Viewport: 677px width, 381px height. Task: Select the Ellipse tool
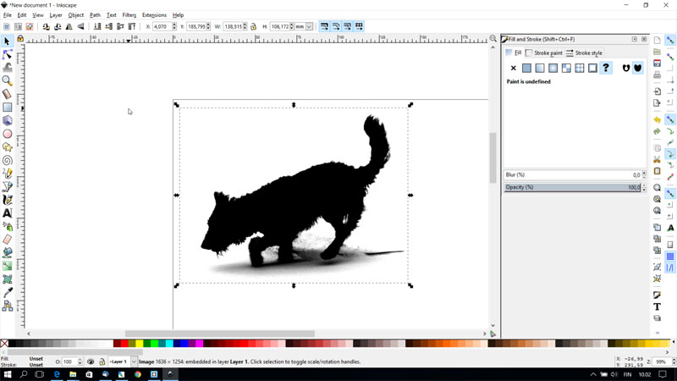[7, 134]
